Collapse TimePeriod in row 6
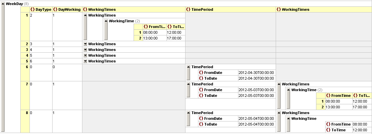 coord(188,67)
